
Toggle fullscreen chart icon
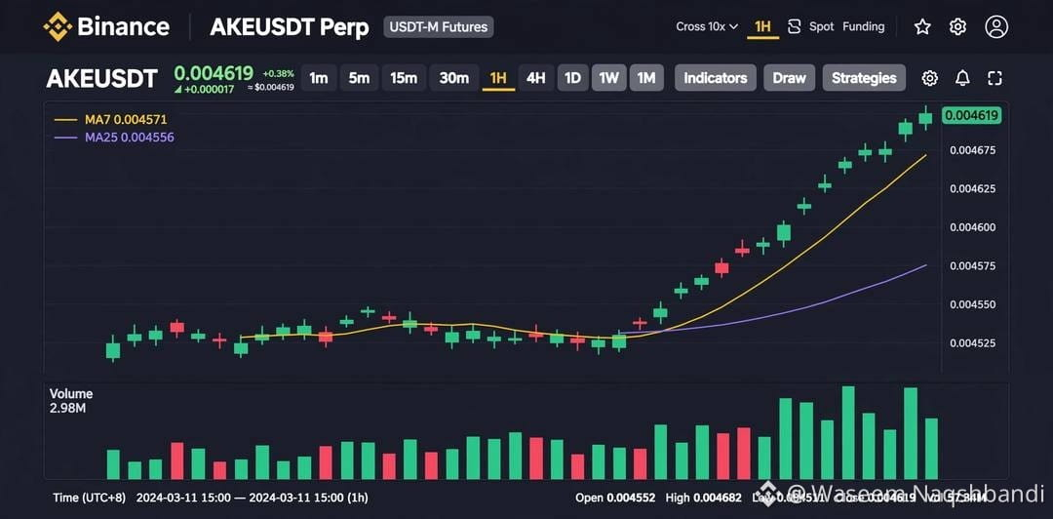[x=995, y=78]
